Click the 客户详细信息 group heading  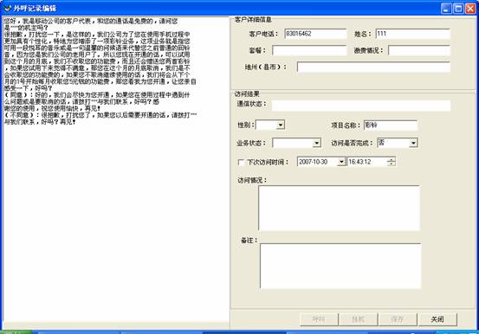[x=253, y=20]
